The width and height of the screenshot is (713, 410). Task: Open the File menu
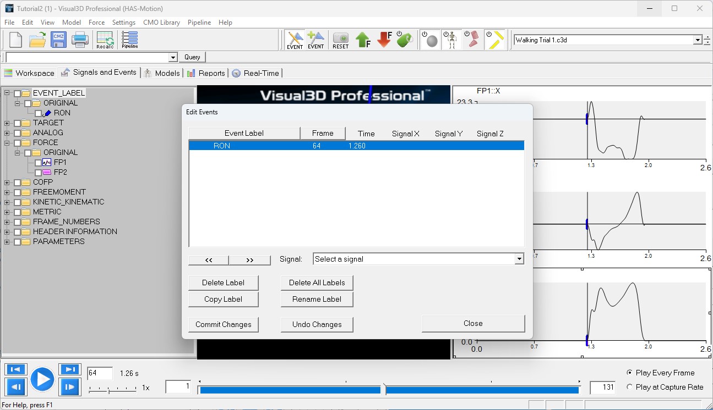(x=9, y=23)
